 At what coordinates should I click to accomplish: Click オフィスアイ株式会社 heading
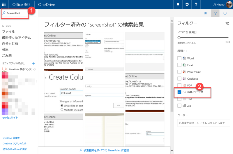(13, 63)
